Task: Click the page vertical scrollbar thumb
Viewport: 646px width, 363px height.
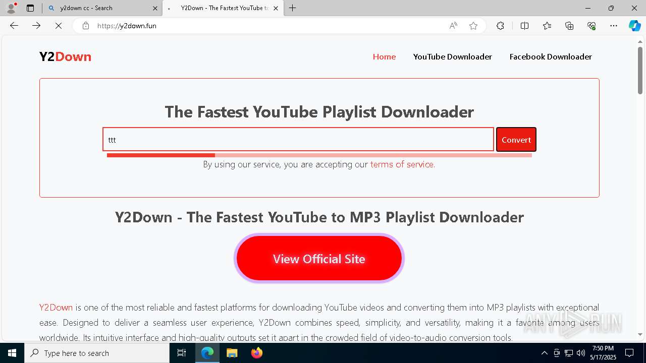Action: point(640,71)
